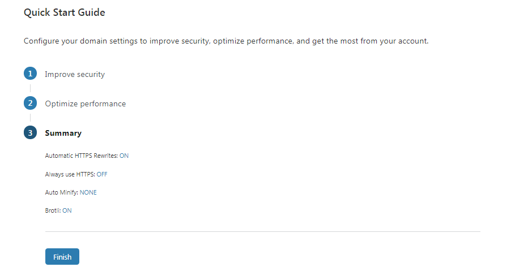Click the step 2 number circle

(x=30, y=104)
